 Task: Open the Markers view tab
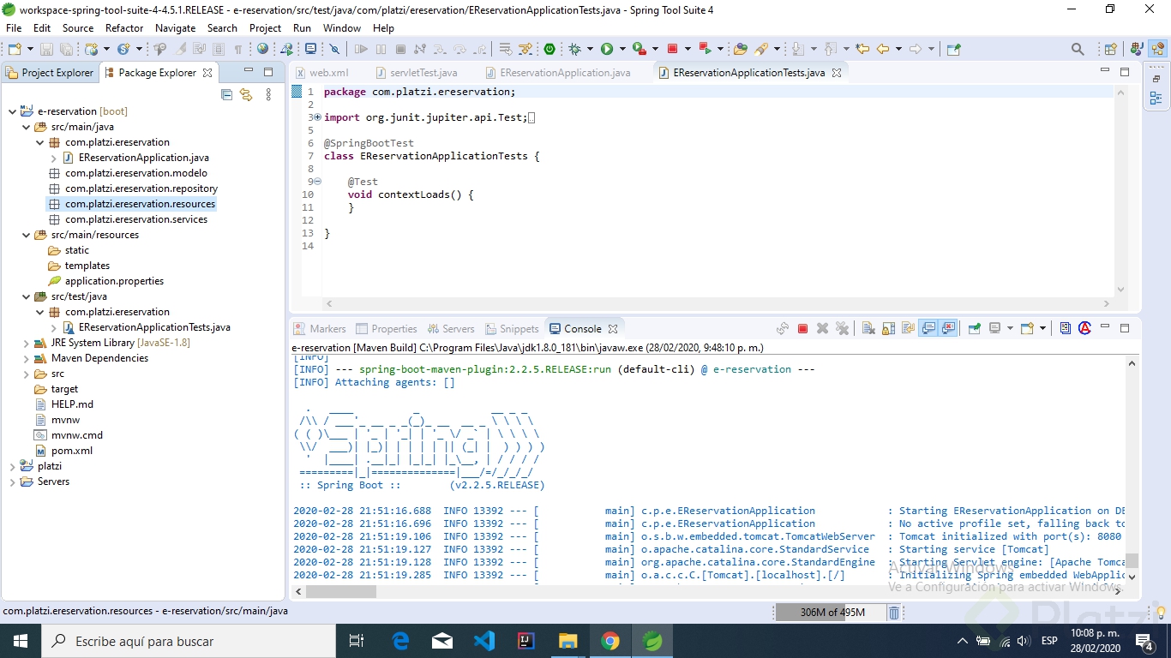[x=320, y=329]
